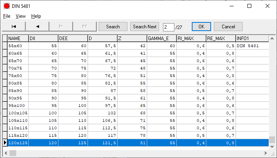Go to the previous record arrow

37,26
